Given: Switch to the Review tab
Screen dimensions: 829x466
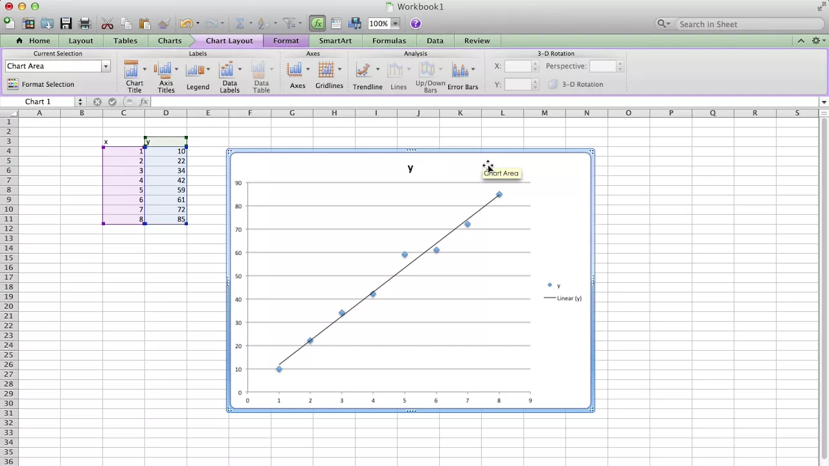Looking at the screenshot, I should (x=477, y=40).
